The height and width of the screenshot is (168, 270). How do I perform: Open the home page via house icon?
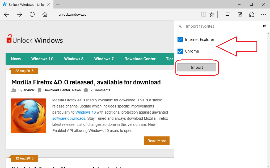45,14
